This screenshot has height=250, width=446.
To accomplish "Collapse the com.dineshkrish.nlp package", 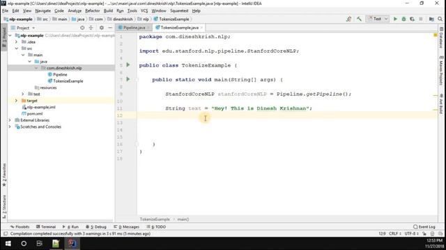I will [x=36, y=68].
